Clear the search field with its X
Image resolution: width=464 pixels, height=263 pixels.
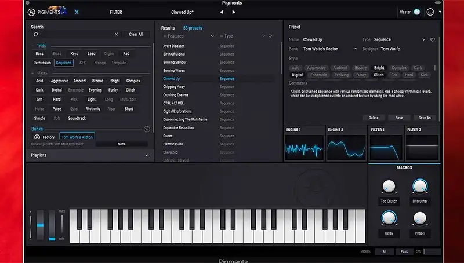[x=117, y=34]
